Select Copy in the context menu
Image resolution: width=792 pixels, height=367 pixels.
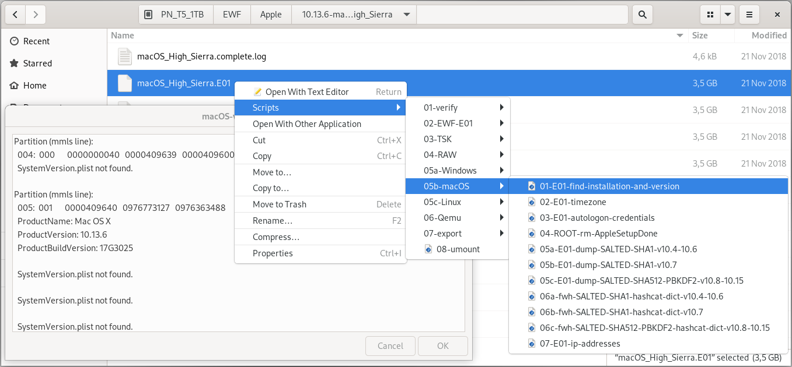[x=320, y=156]
